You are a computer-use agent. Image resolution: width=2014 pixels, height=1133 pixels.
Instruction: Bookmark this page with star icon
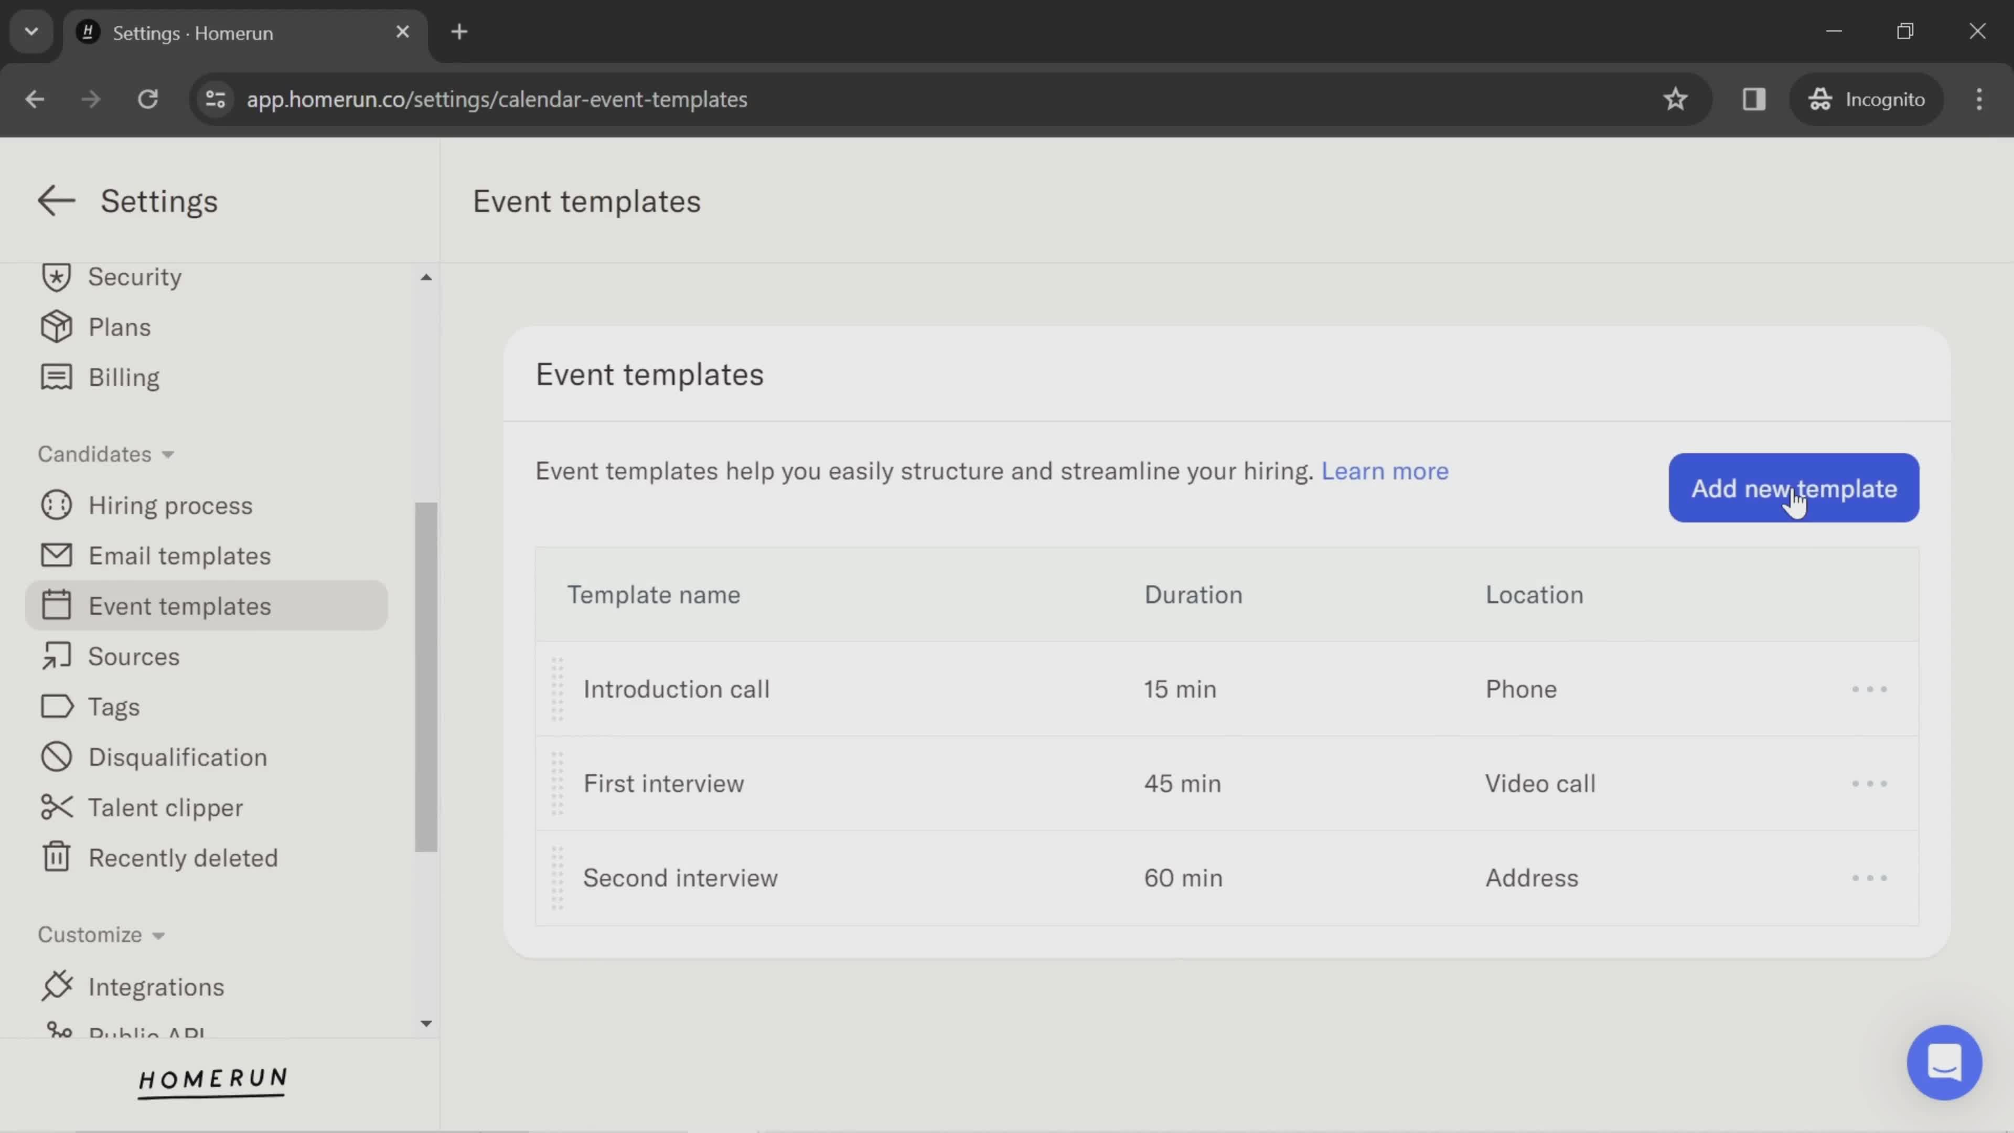point(1676,99)
